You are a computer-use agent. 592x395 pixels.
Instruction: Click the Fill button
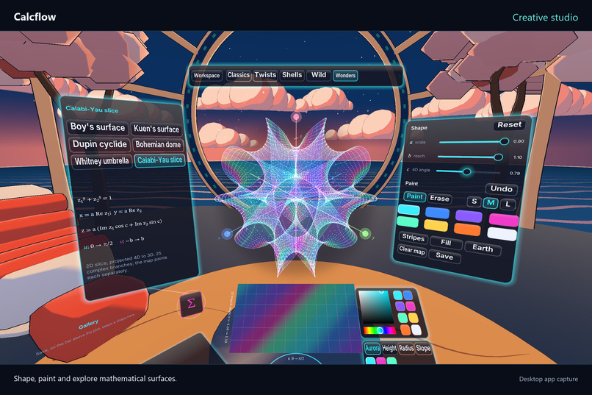click(x=446, y=242)
